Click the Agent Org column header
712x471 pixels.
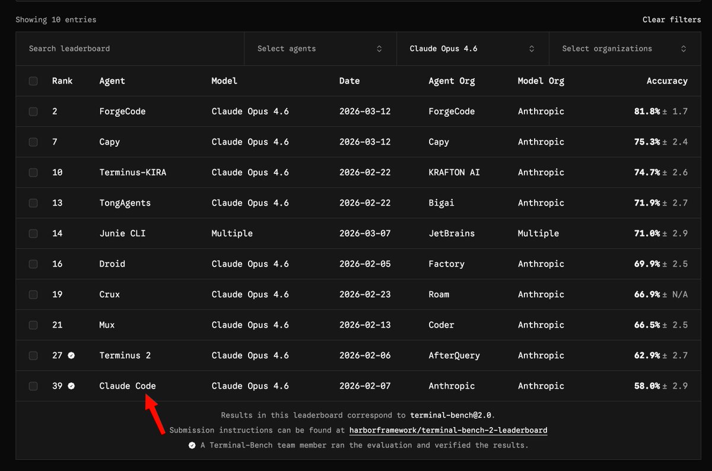(x=452, y=81)
